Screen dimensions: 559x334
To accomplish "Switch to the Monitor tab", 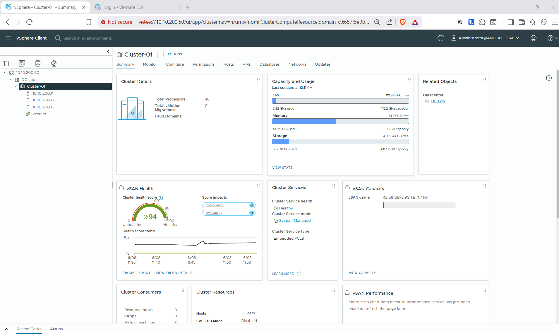I will tap(150, 64).
